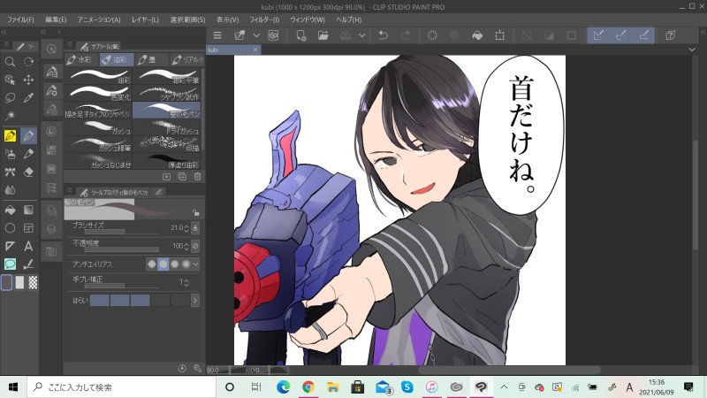Select the Move layer tool
707x398 pixels.
(x=28, y=80)
